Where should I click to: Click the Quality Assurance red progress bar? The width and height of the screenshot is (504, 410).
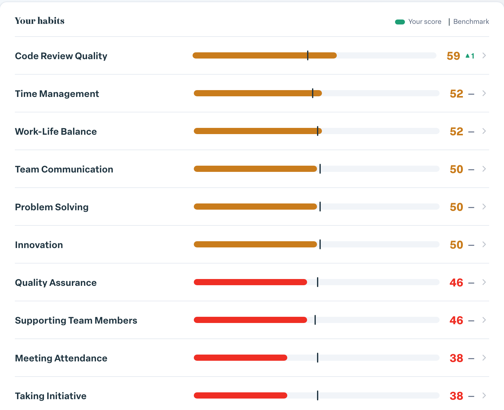pyautogui.click(x=250, y=282)
